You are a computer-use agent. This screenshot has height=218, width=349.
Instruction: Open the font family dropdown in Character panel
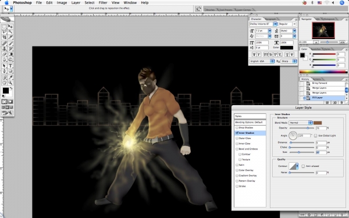[x=275, y=24]
